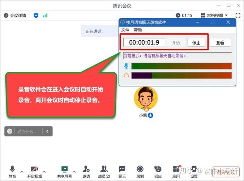The height and width of the screenshot is (181, 244).
Task: Mute the microphone in the bottom toolbar
Action: point(12,172)
